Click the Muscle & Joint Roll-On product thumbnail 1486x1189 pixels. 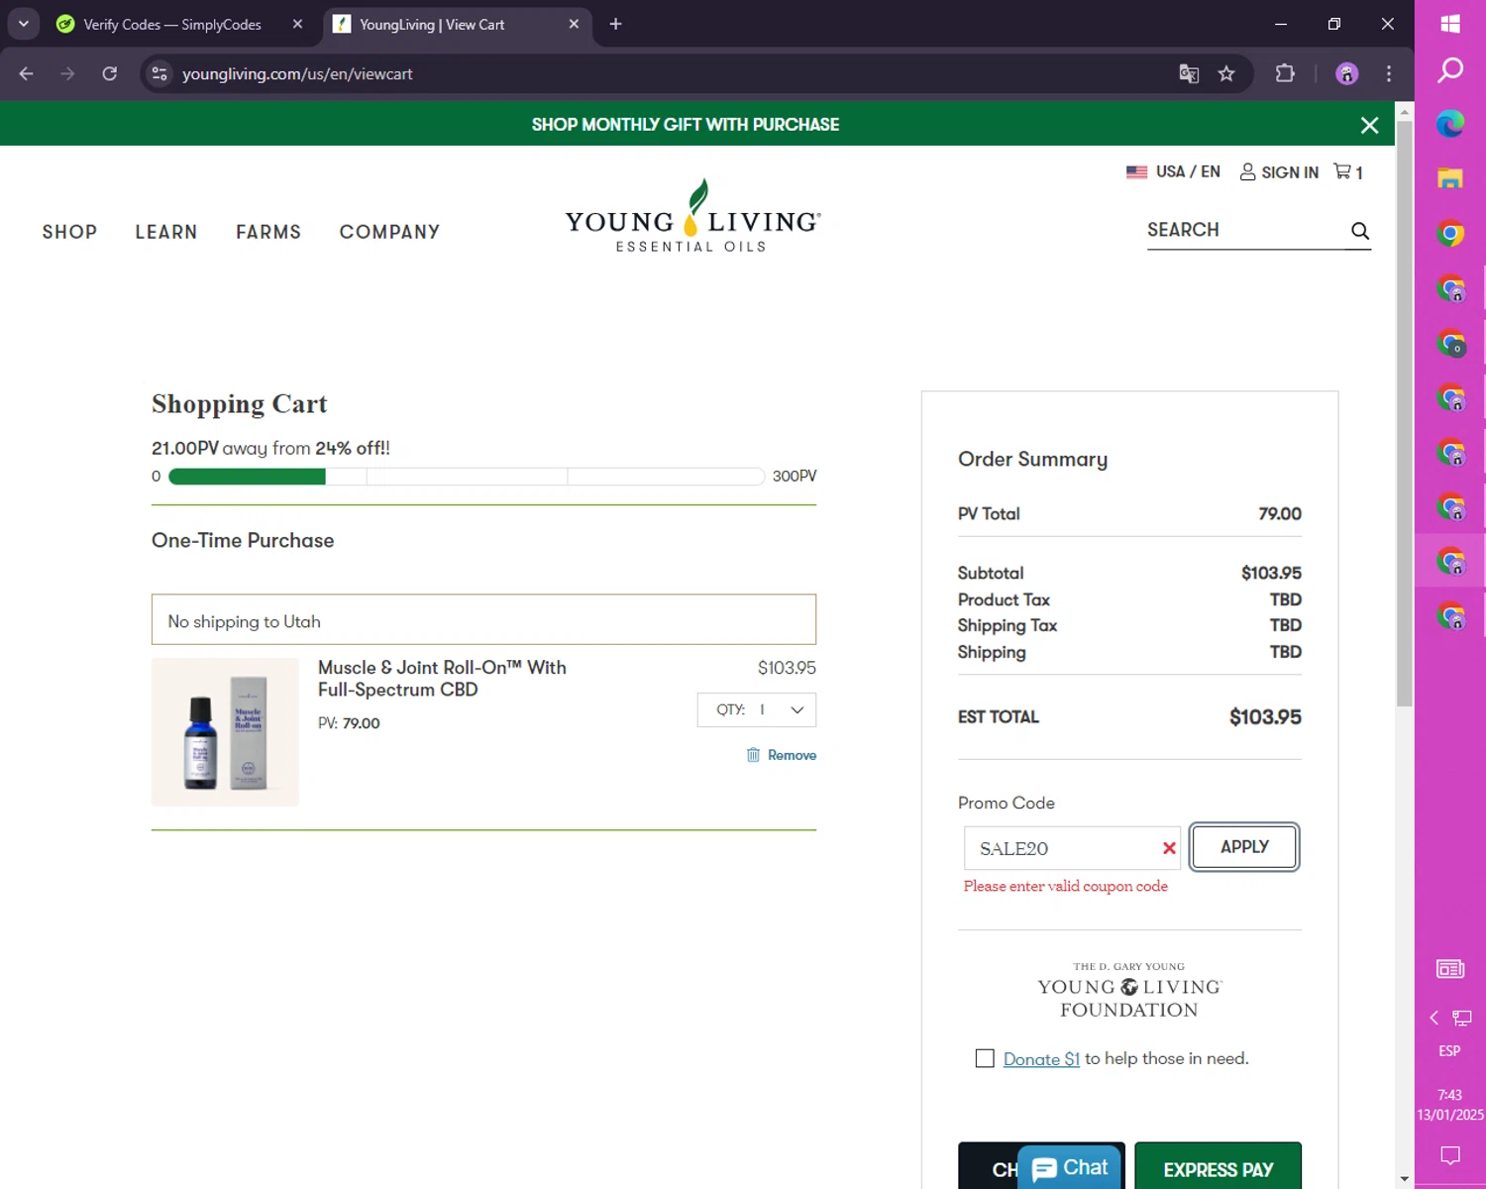(x=225, y=732)
